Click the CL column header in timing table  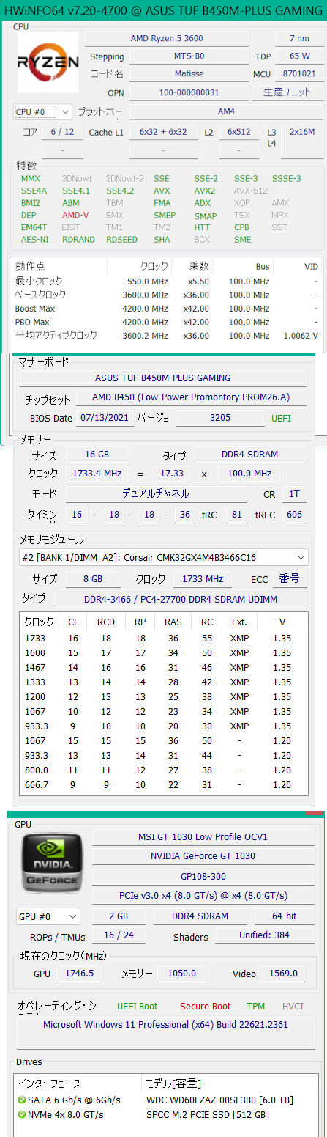[73, 622]
